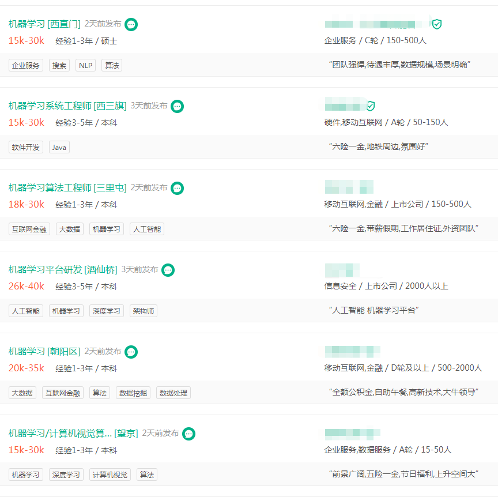Viewport: 498px width, 497px height.
Task: Open chat icon for the 望京 computer vision job
Action: point(189,434)
